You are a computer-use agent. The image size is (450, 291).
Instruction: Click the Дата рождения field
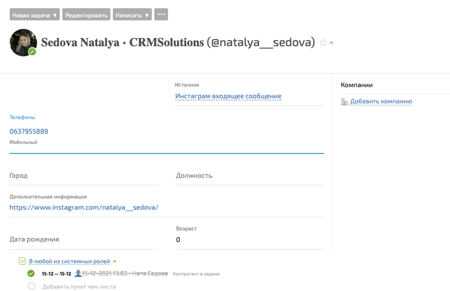(x=83, y=239)
